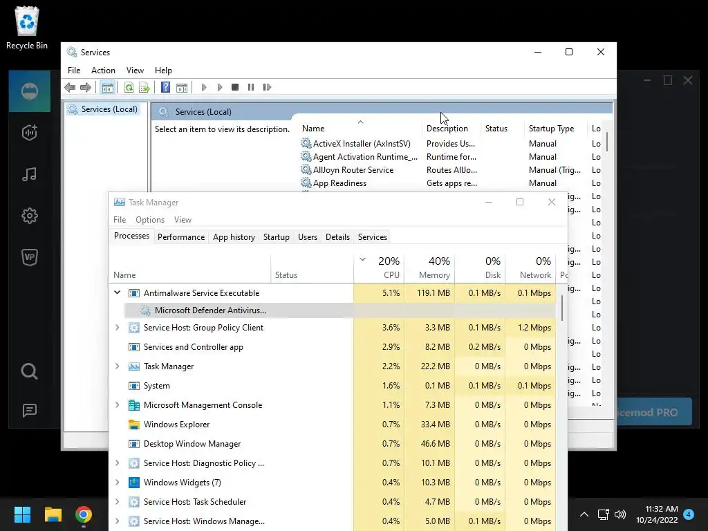Screen dimensions: 708x531
Task: Select AllJoyn Router Service row
Action: 353,170
